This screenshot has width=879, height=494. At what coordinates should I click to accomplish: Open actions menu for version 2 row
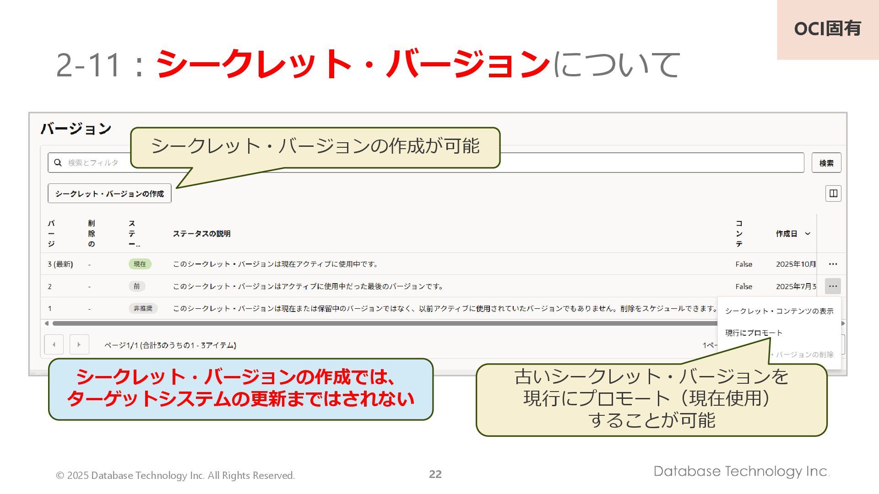click(833, 286)
